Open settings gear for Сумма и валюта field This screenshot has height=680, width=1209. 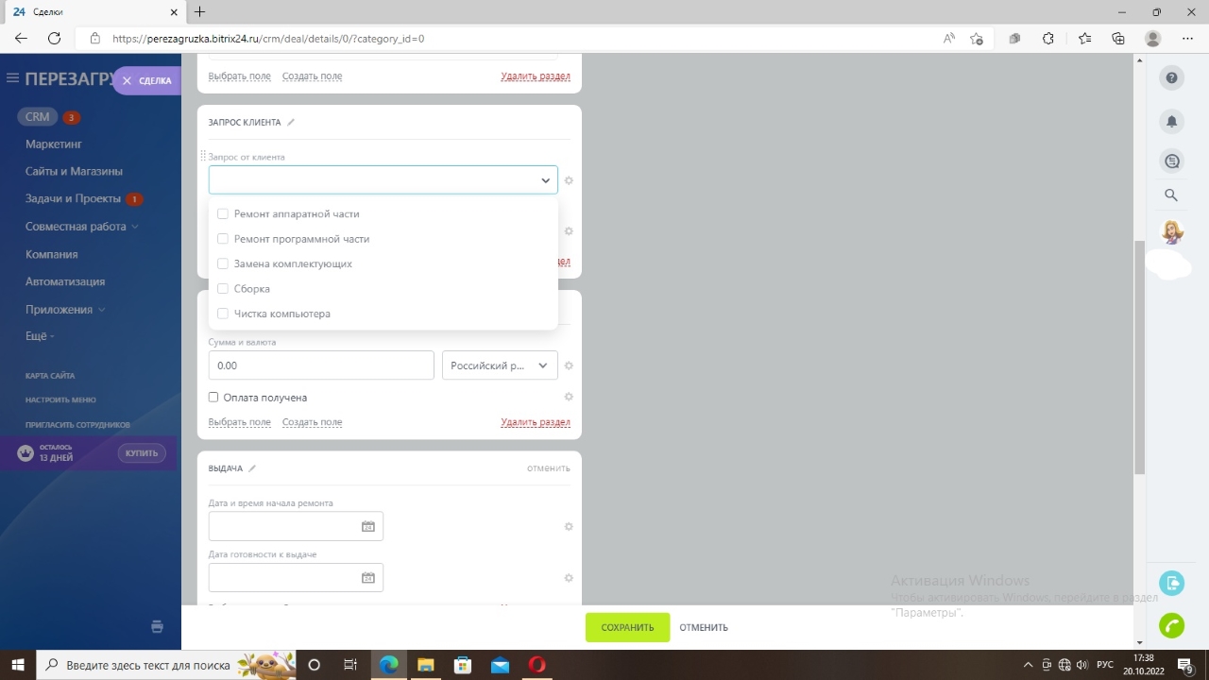click(569, 365)
